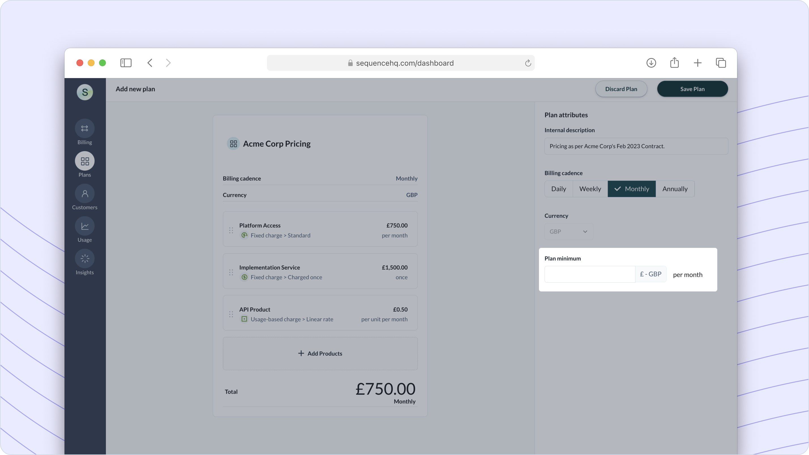Click the Internal description text field

pyautogui.click(x=636, y=146)
